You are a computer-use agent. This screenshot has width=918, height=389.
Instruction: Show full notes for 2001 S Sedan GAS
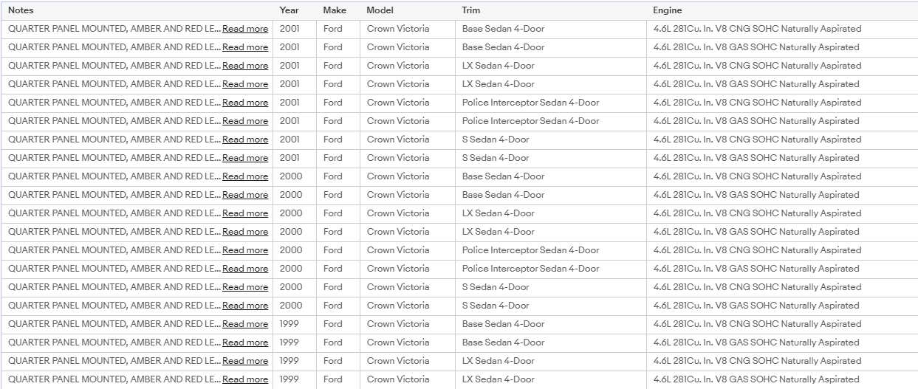click(245, 158)
